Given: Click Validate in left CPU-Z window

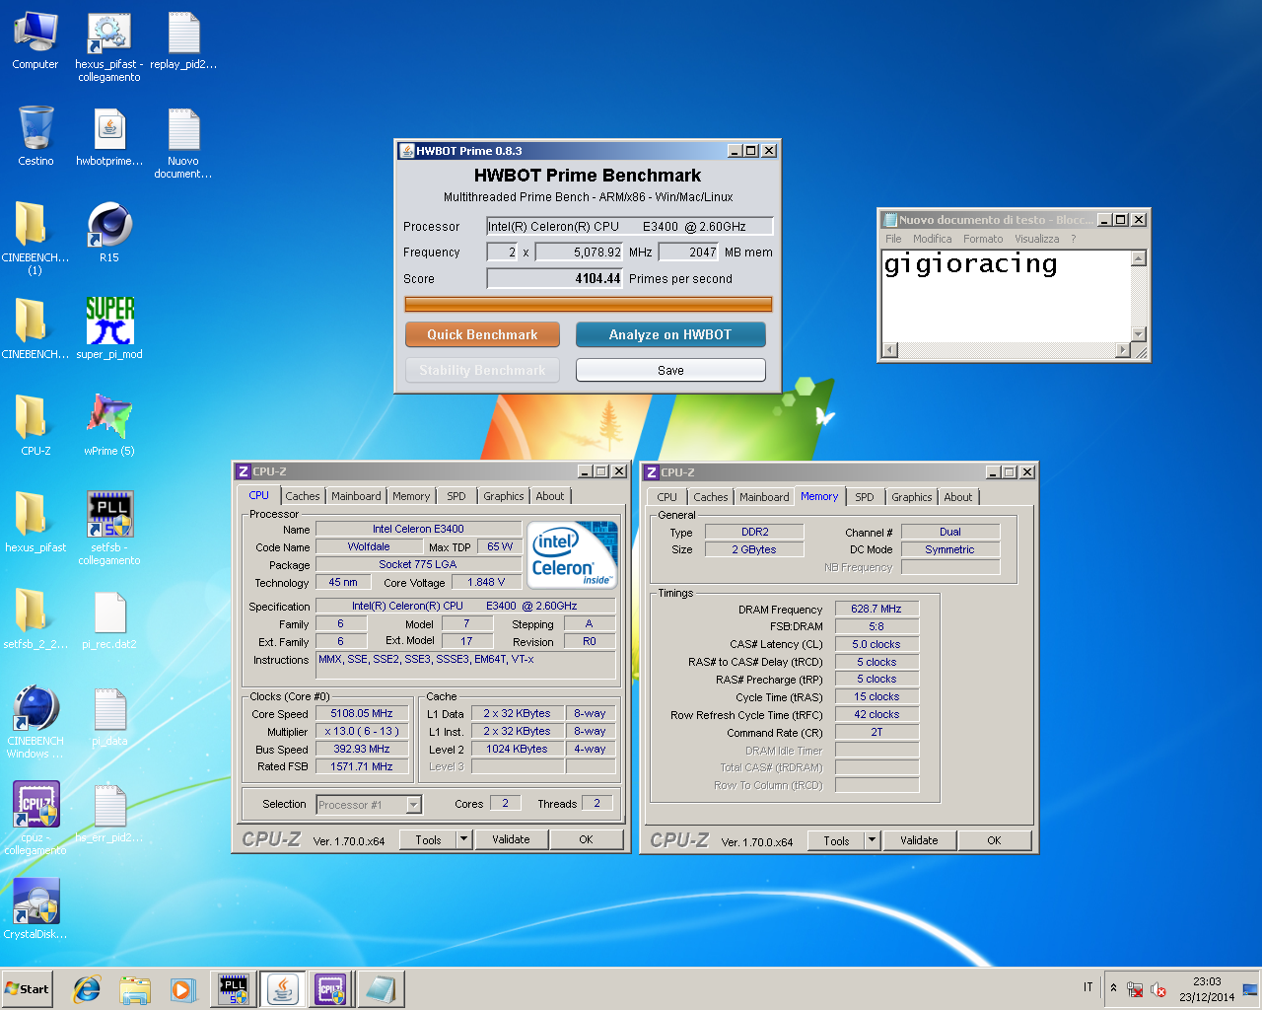Looking at the screenshot, I should pyautogui.click(x=511, y=839).
